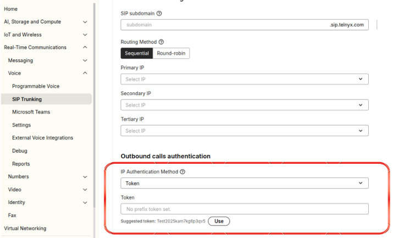
Task: Click the SIP subdomain help icon
Action: tap(159, 14)
